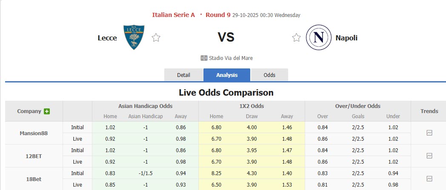This screenshot has width=446, height=190.
Task: Click the 12BET company name
Action: pos(34,156)
